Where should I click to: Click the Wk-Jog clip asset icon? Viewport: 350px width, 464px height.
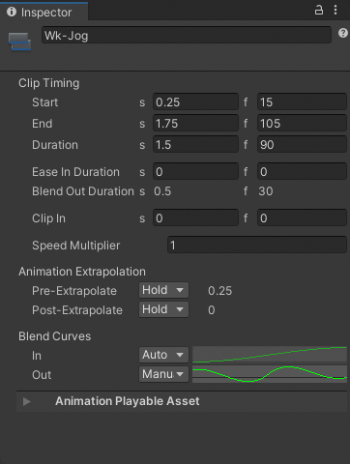[x=19, y=42]
